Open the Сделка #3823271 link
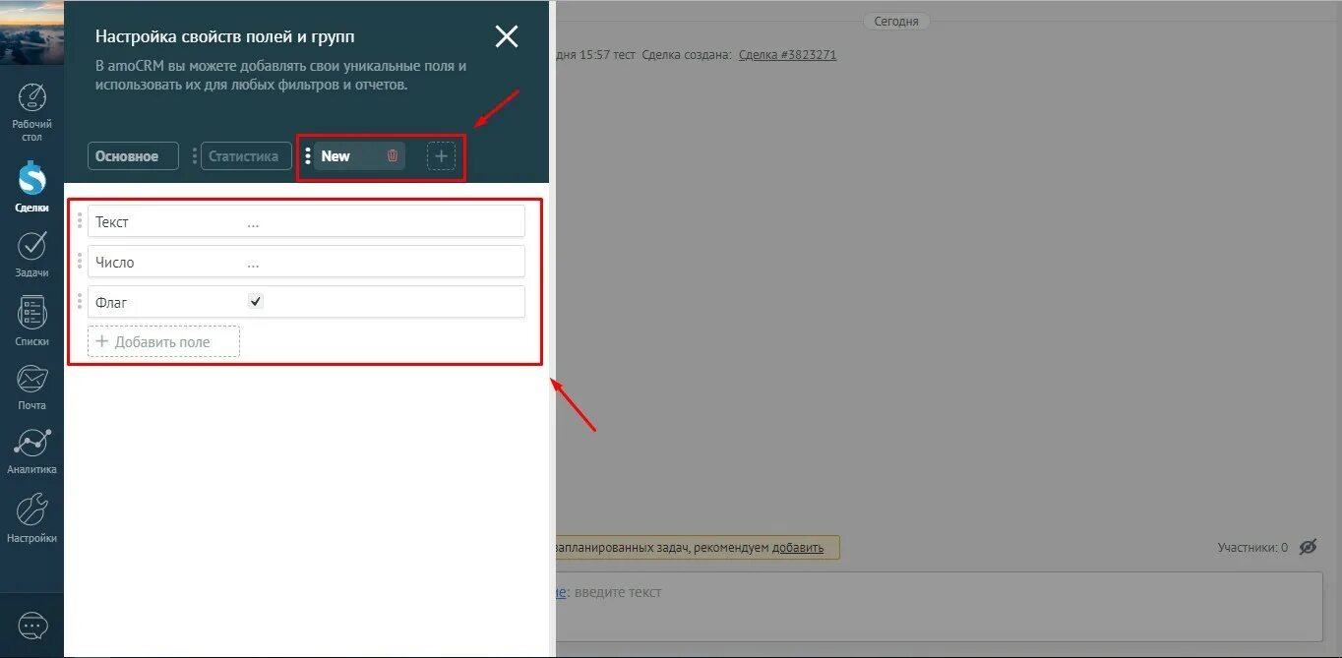Screen dimensions: 1342x658 (x=787, y=55)
